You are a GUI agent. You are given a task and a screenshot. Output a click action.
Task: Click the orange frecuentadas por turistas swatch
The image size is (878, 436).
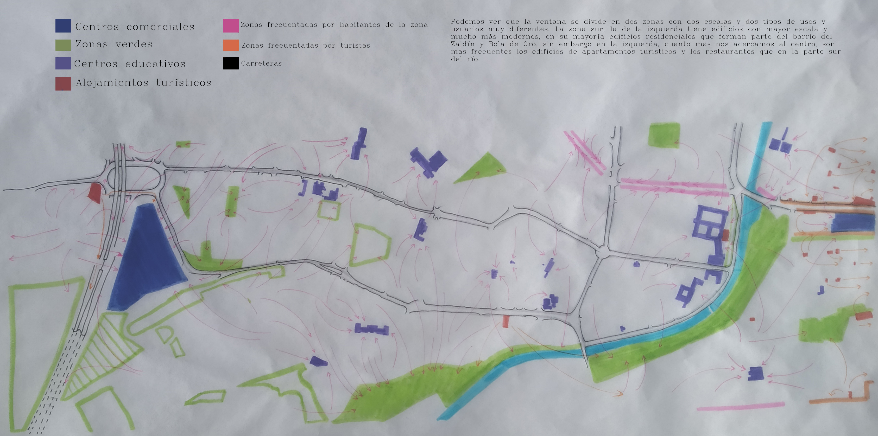pyautogui.click(x=230, y=45)
